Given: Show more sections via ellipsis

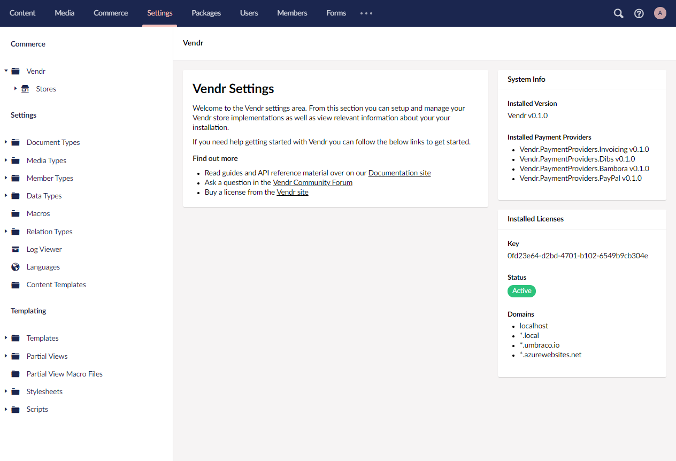Looking at the screenshot, I should [366, 13].
